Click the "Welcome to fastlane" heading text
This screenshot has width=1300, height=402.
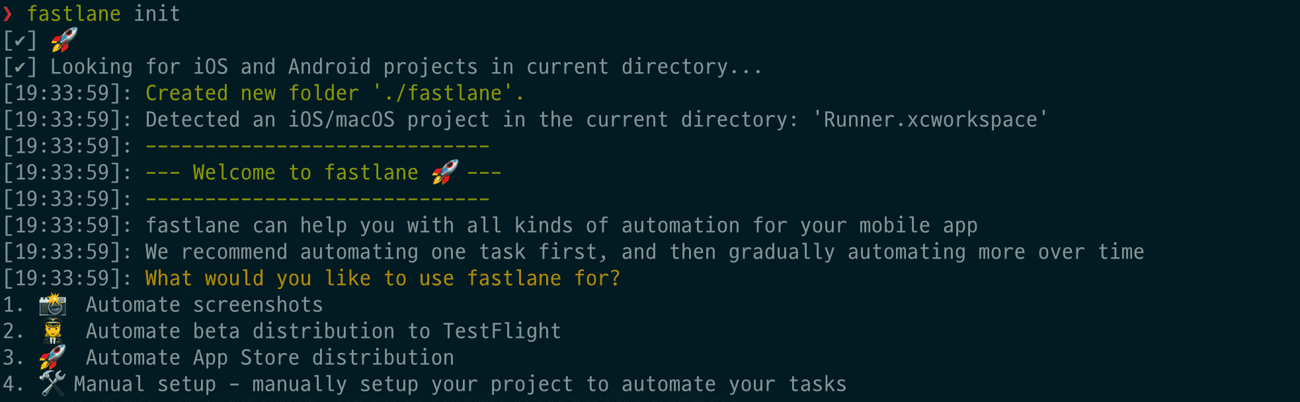[305, 173]
